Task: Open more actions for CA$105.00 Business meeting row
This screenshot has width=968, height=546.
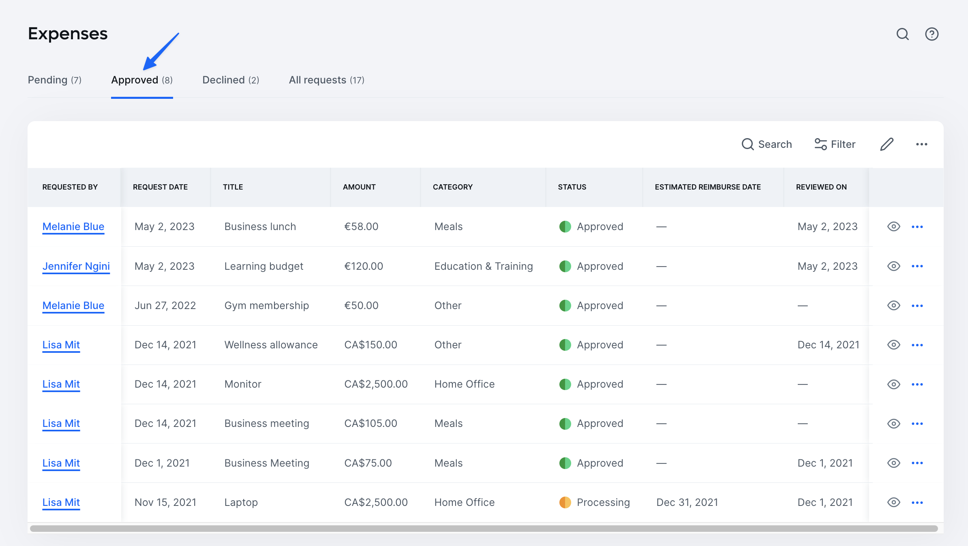Action: click(917, 423)
